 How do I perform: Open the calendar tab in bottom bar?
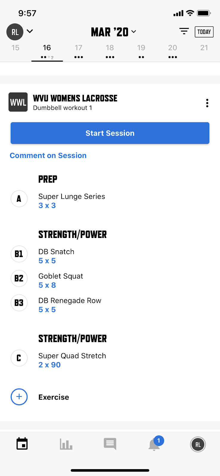22,444
